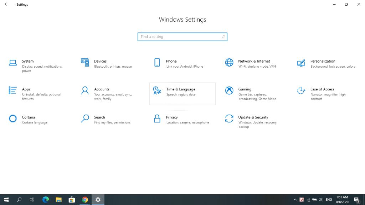The image size is (365, 205).
Task: Click 'Cortana language' description
Action: (x=35, y=122)
